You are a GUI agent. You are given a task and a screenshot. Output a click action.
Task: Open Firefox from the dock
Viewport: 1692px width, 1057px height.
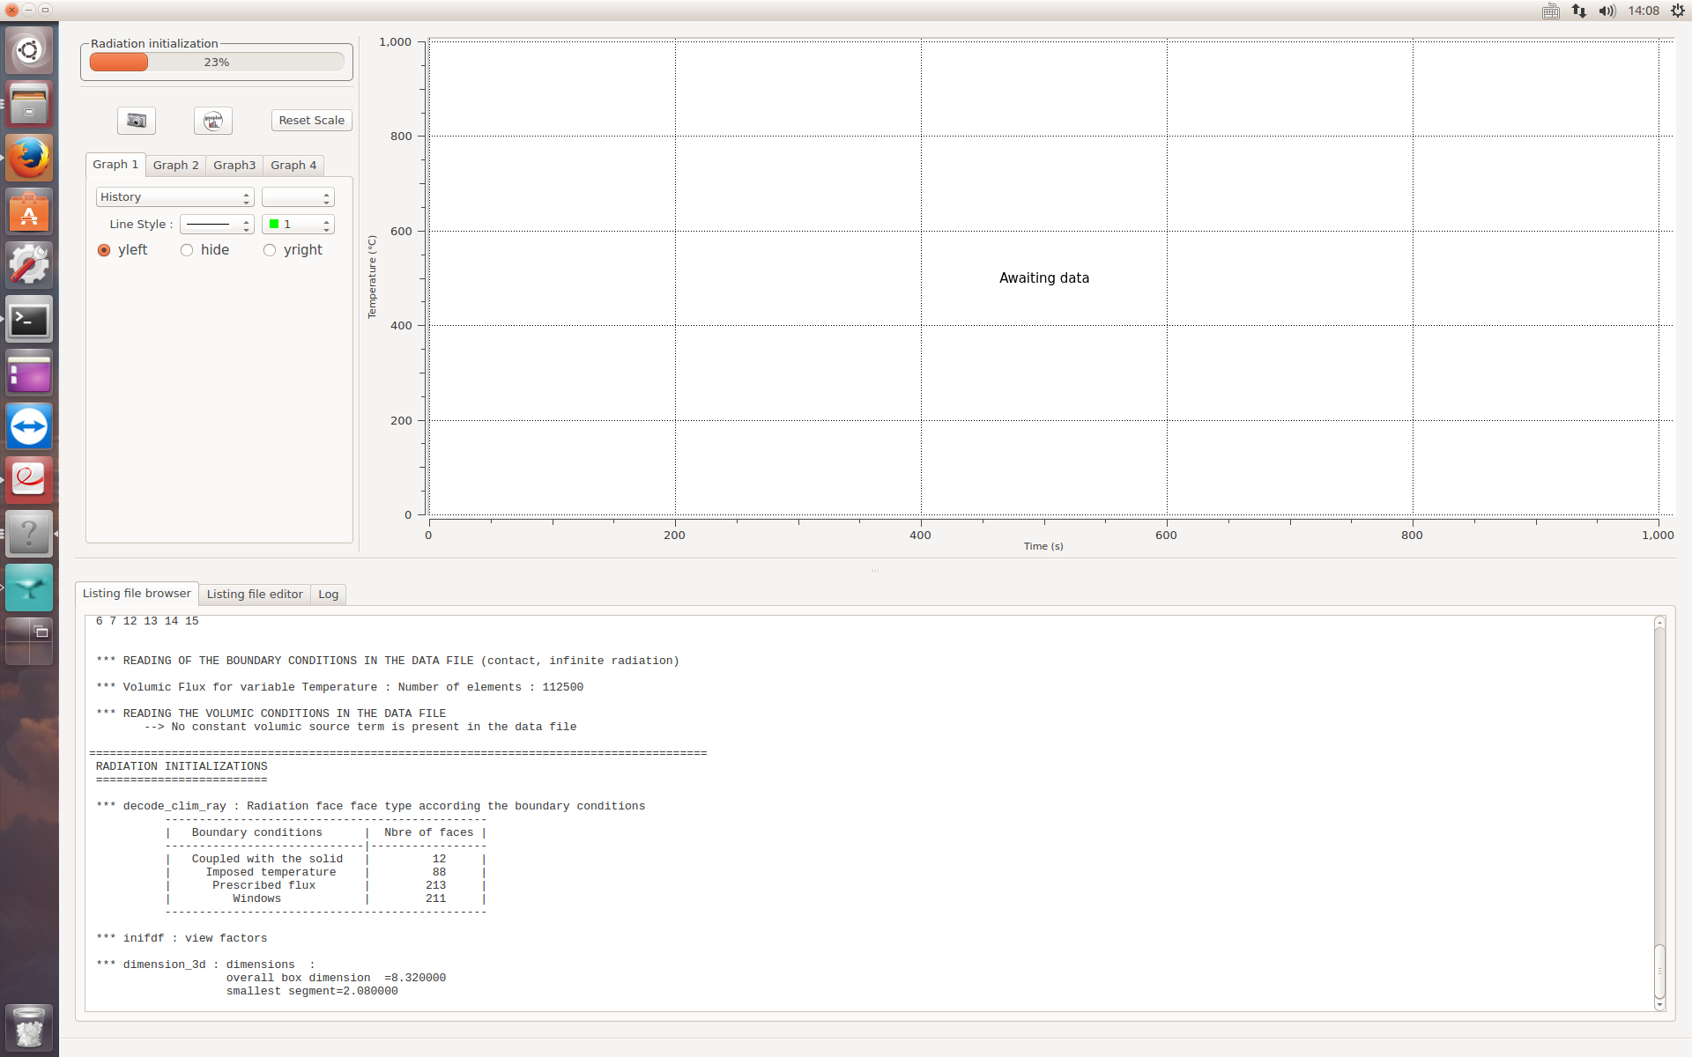coord(29,159)
